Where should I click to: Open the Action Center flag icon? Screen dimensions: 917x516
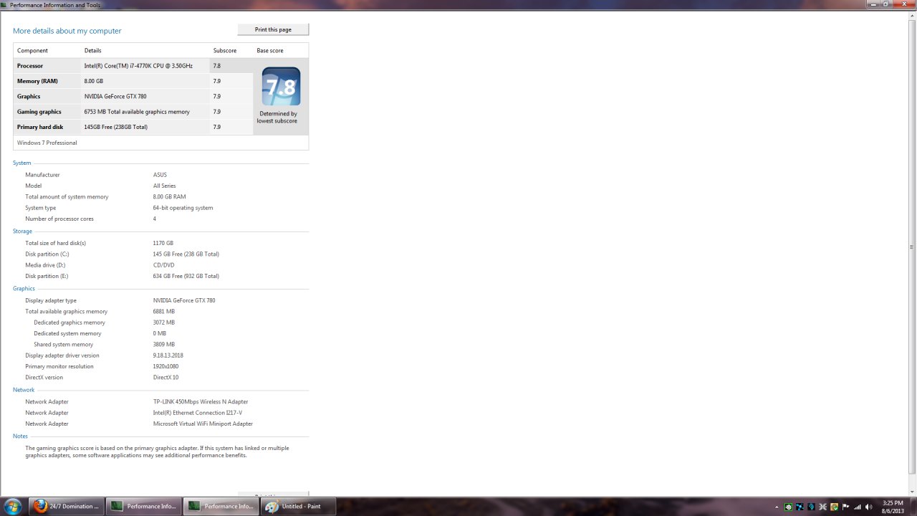845,507
